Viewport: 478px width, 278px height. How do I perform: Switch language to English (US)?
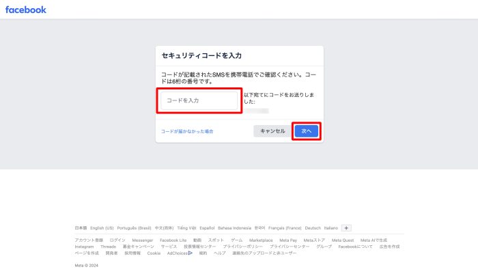click(102, 228)
